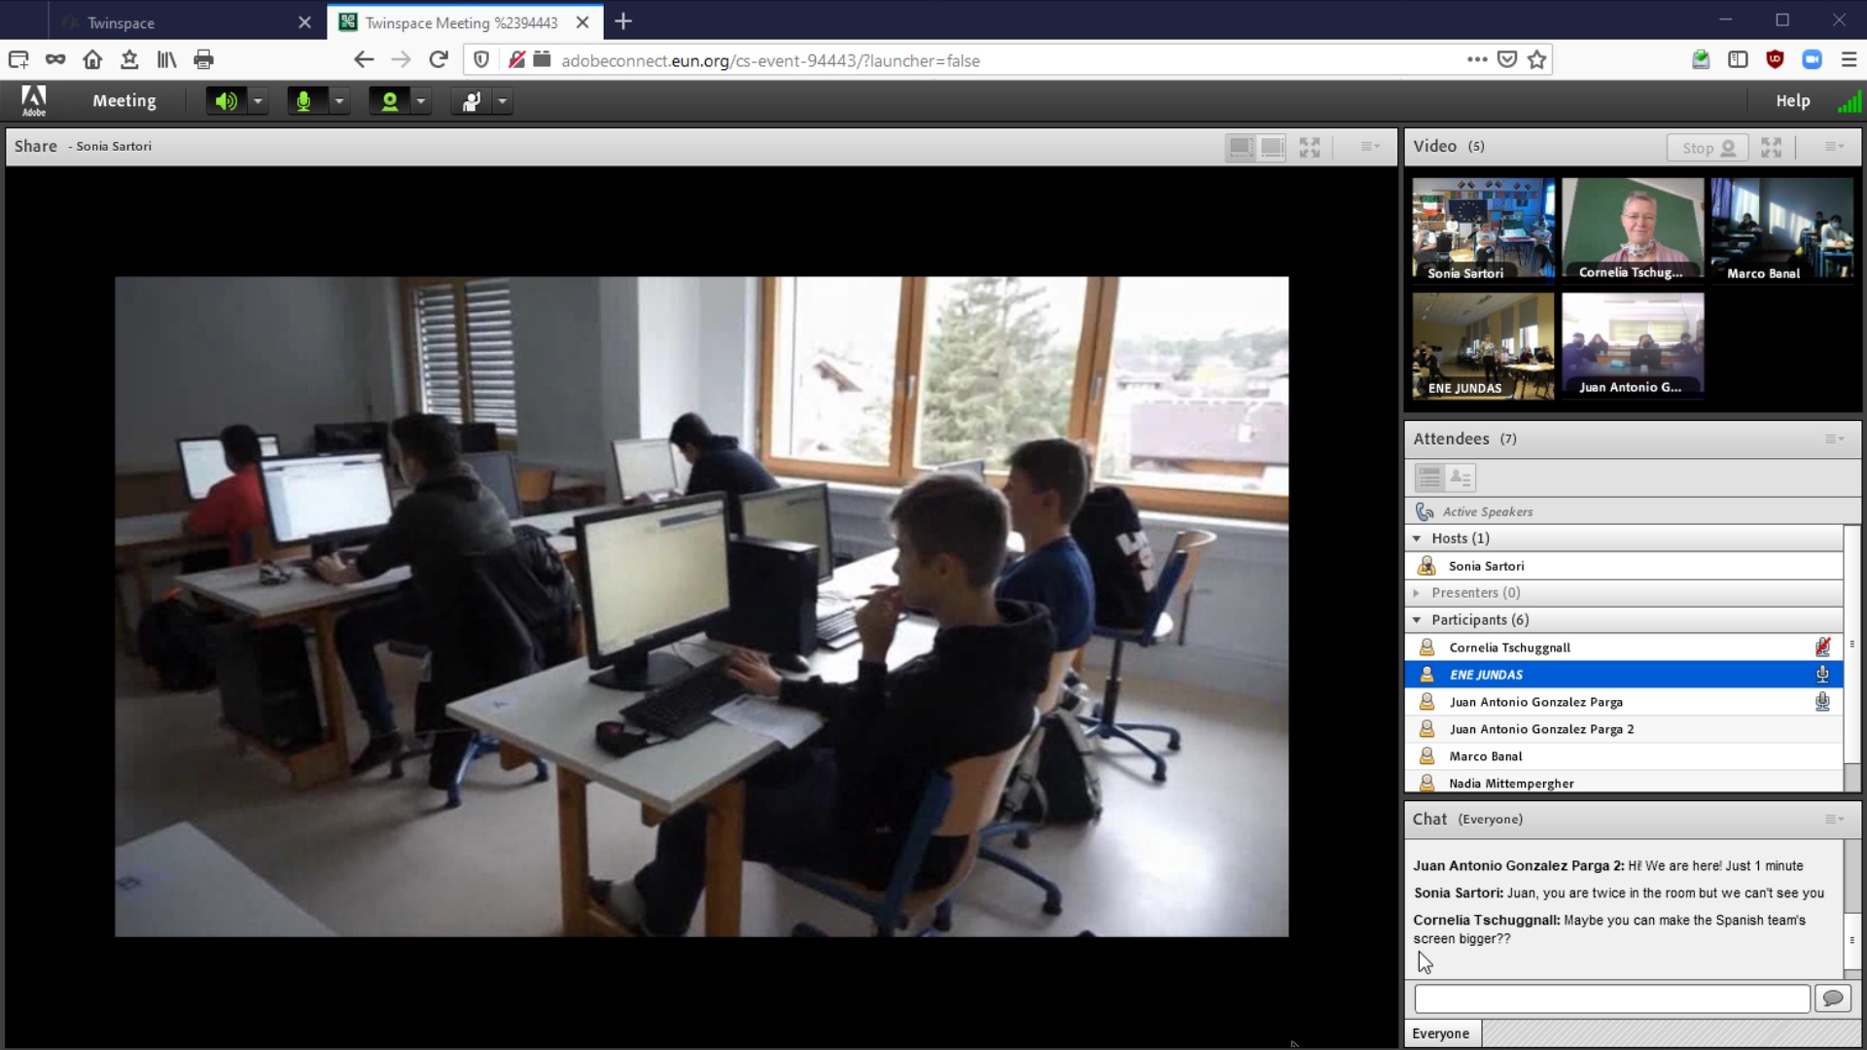Click the raise hand status icon
The image size is (1867, 1050).
point(472,101)
